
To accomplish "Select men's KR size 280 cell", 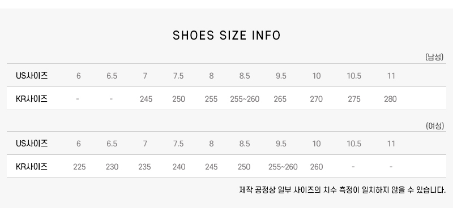I will 390,99.
